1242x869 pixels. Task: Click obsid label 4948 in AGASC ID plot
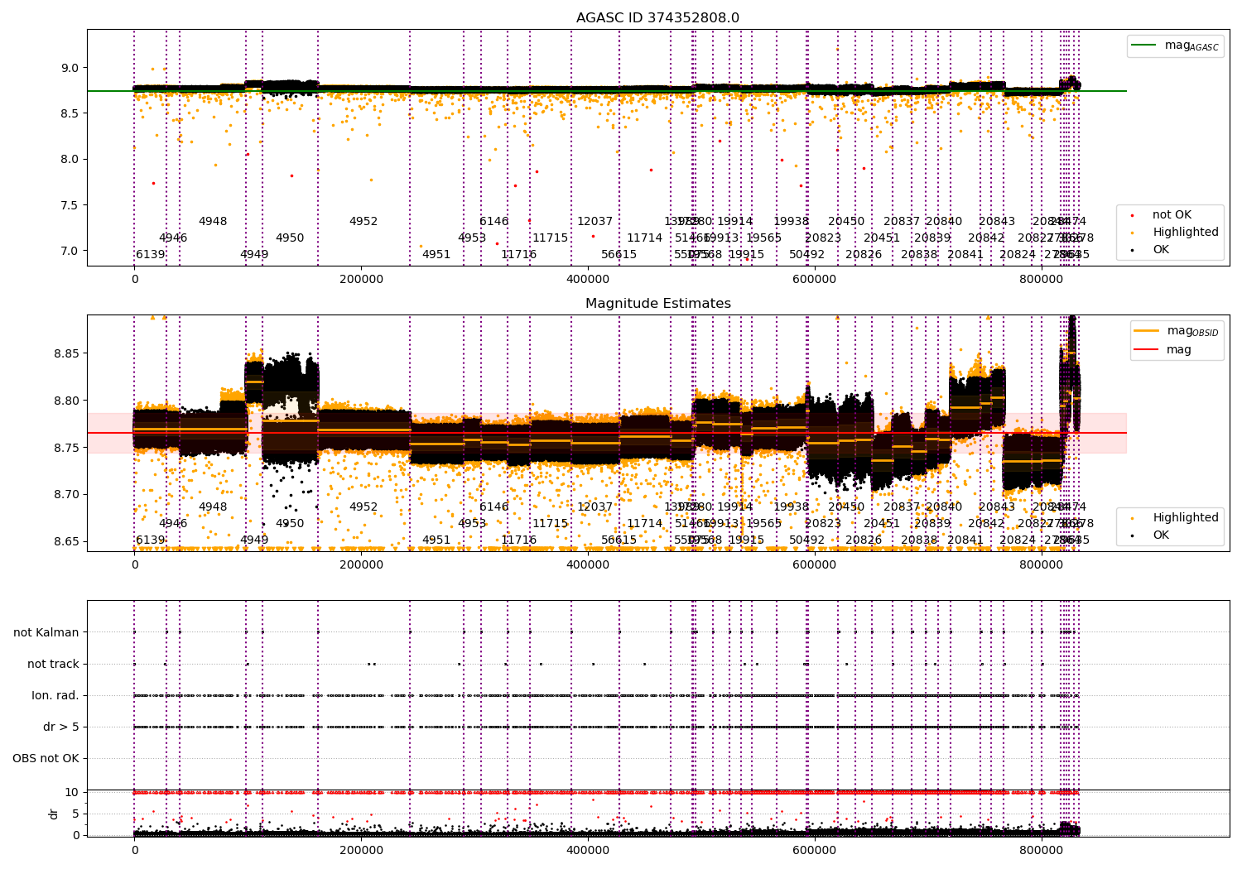213,222
